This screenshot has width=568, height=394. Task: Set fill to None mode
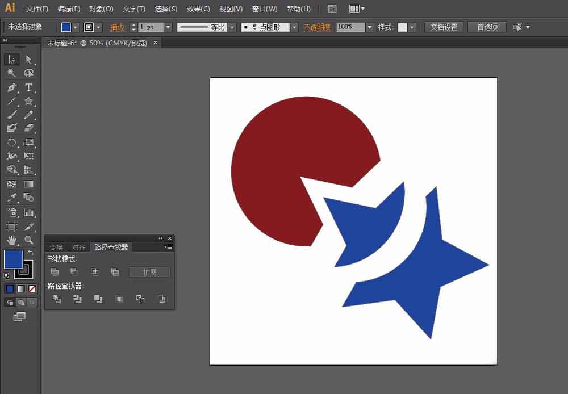pos(32,288)
